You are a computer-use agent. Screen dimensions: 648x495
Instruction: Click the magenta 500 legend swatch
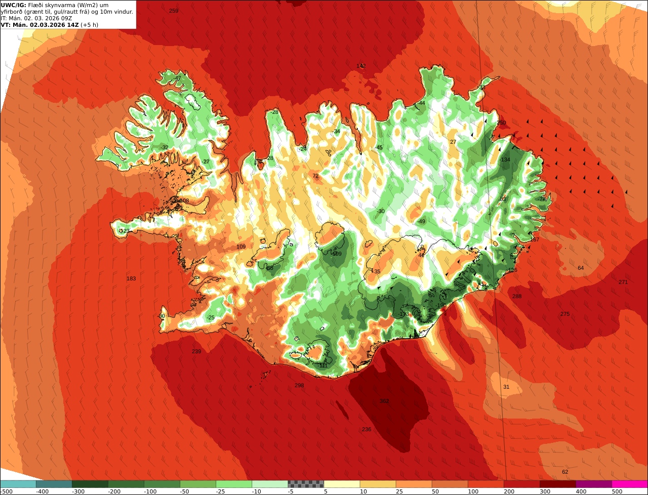(630, 484)
